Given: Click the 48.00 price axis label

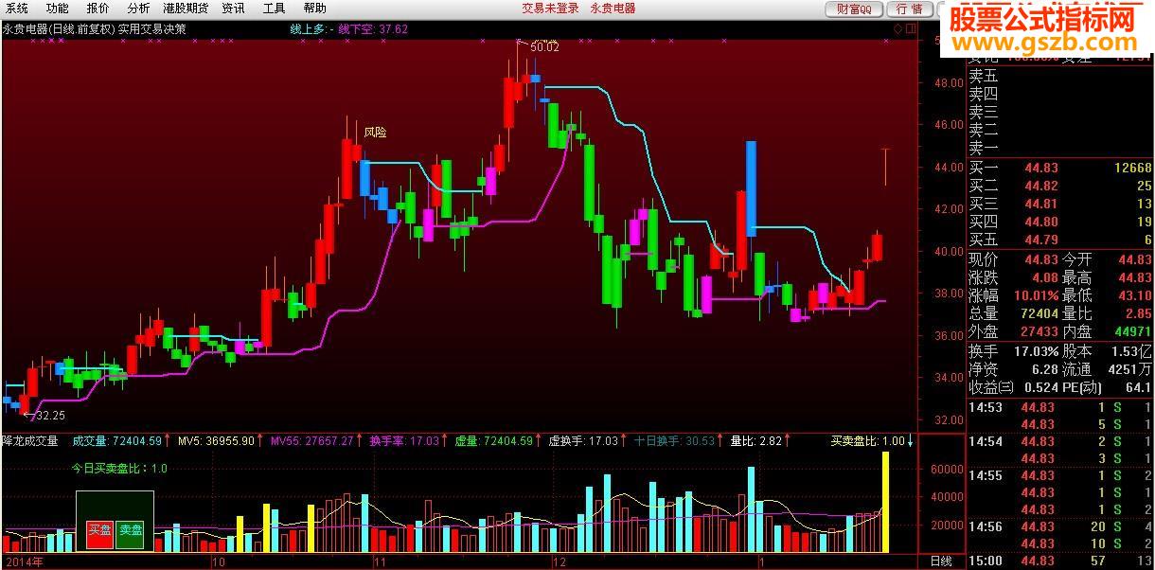Looking at the screenshot, I should pos(947,82).
